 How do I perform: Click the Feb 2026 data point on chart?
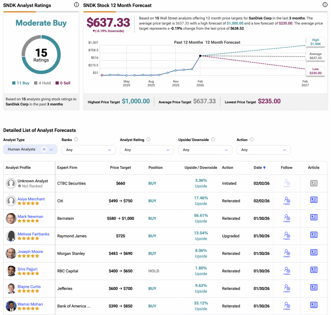(200, 56)
